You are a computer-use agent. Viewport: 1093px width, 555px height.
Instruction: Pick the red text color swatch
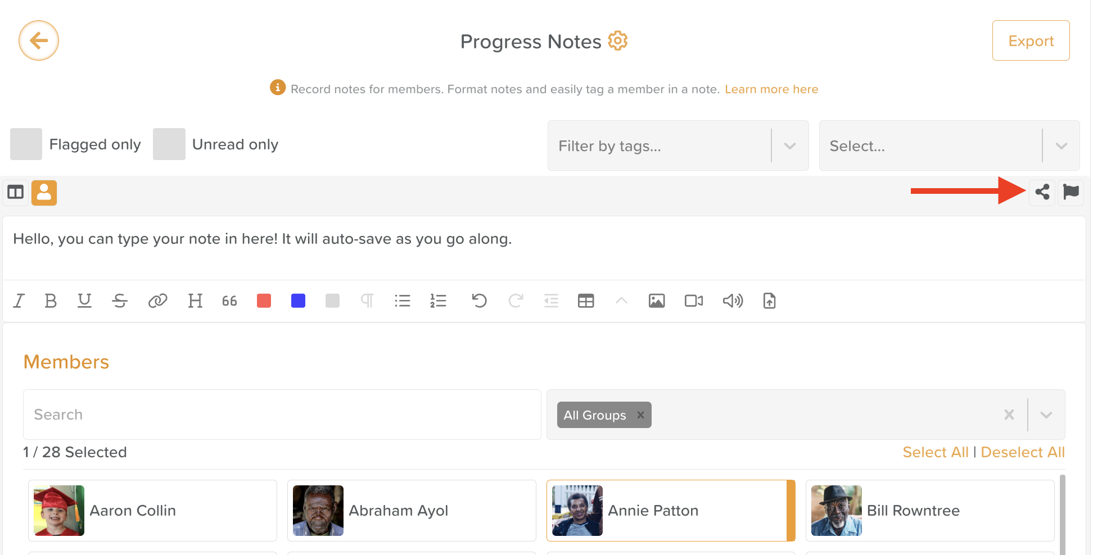[264, 301]
